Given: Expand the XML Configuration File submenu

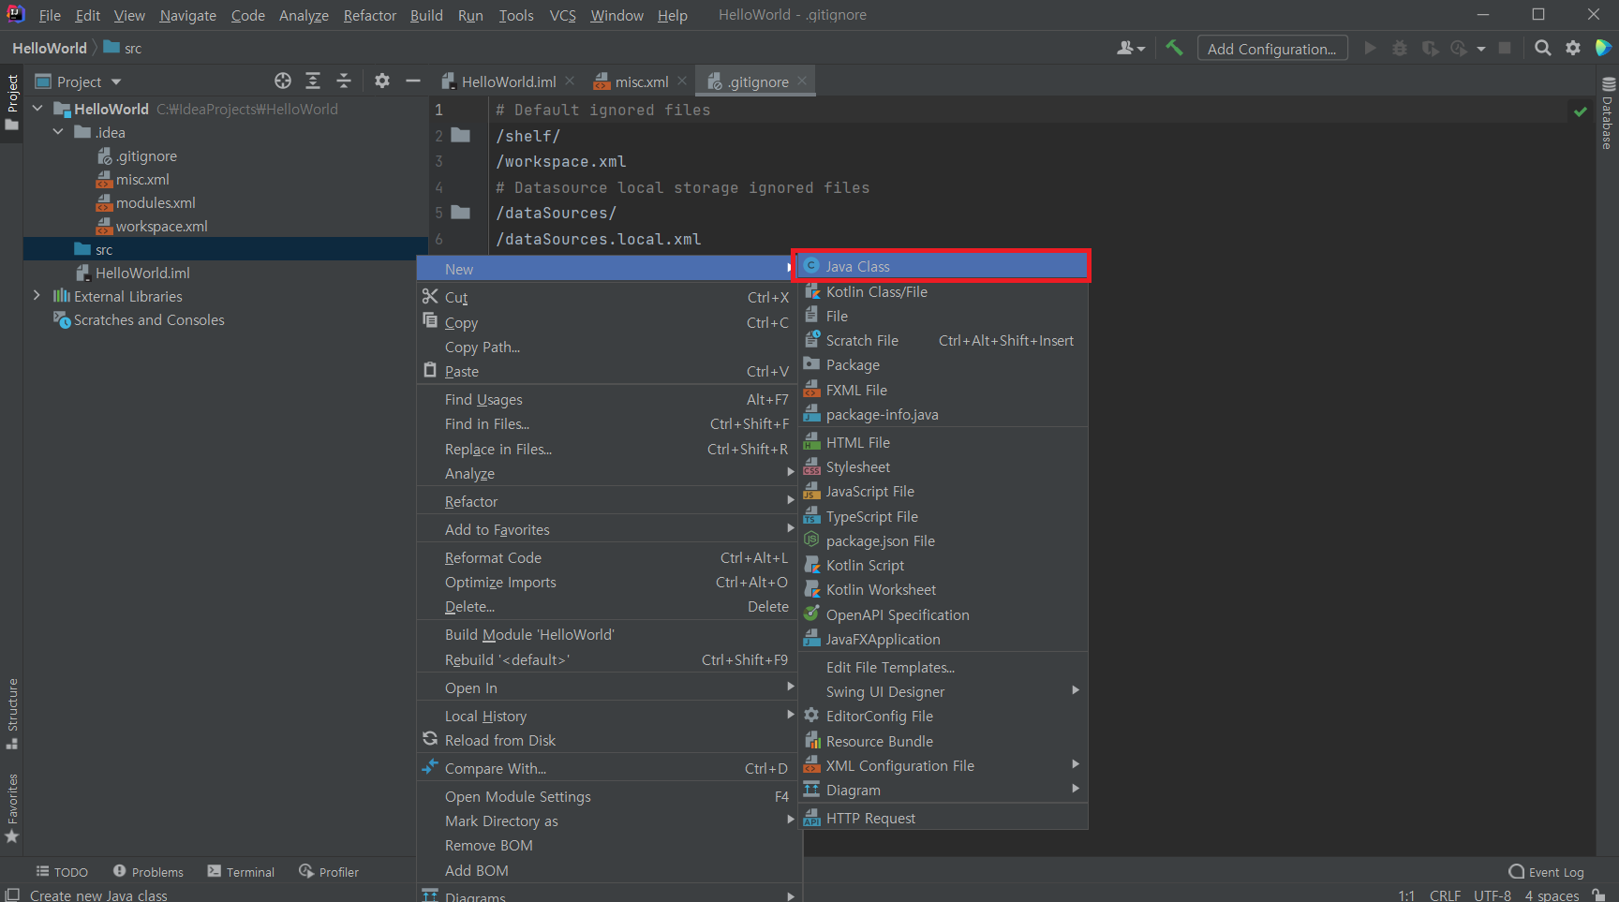Looking at the screenshot, I should pos(943,765).
